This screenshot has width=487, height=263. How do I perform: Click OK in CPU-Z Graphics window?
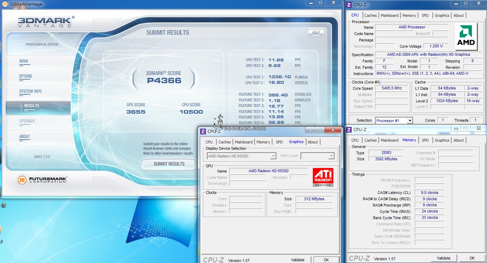(326, 260)
